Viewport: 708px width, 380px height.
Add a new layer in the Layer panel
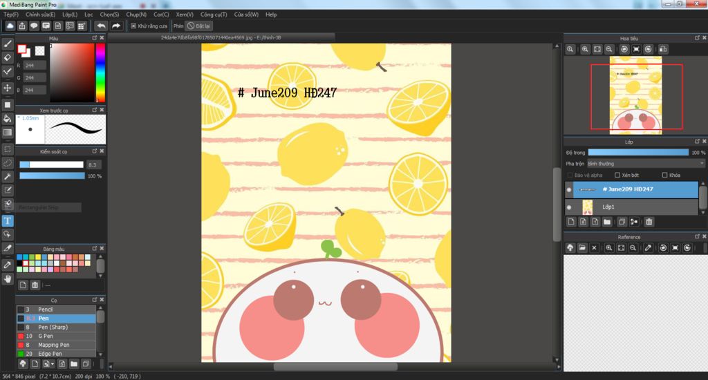tap(571, 222)
